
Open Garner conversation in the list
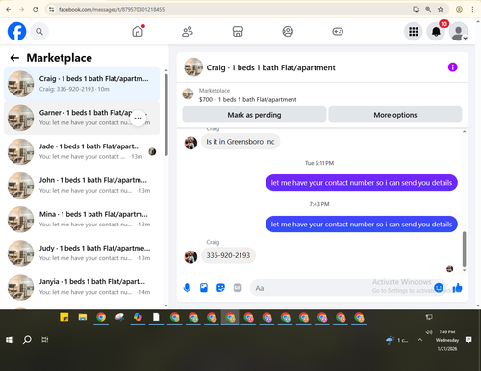click(x=82, y=118)
